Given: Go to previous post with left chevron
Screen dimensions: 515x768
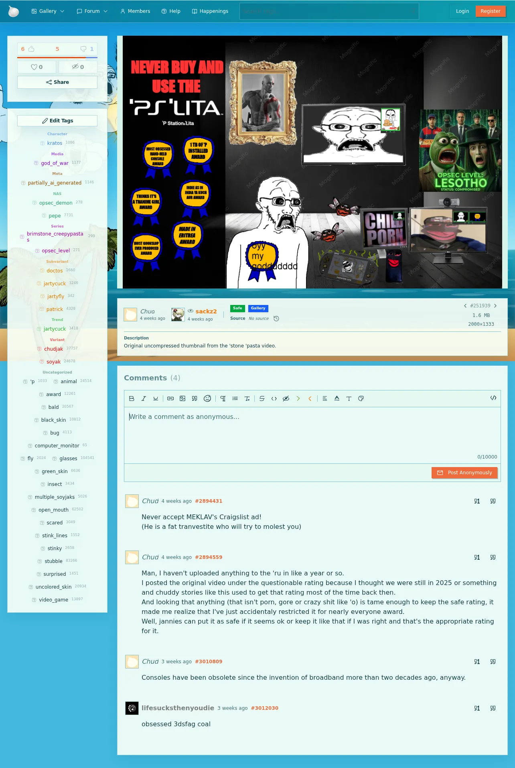Looking at the screenshot, I should pyautogui.click(x=465, y=306).
